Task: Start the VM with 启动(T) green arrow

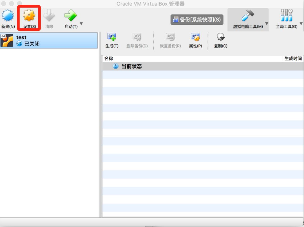Action: 71,15
